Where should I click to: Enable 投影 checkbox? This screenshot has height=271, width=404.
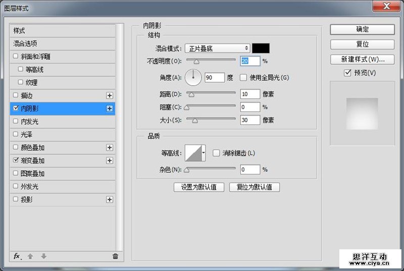(16, 199)
